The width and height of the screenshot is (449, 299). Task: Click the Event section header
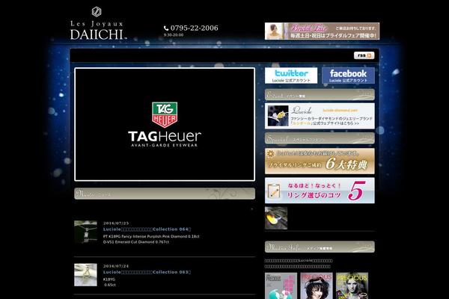320,95
